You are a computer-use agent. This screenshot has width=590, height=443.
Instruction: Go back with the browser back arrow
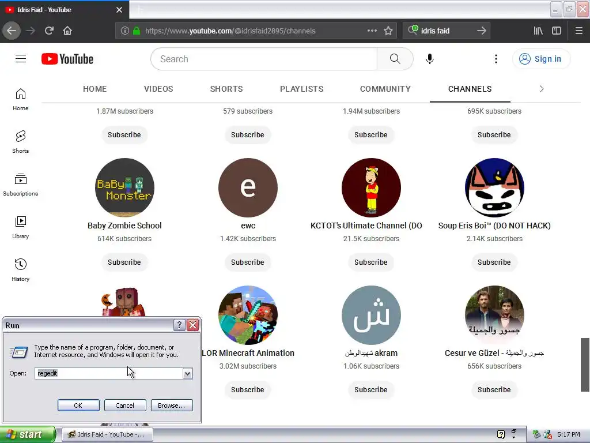point(12,31)
